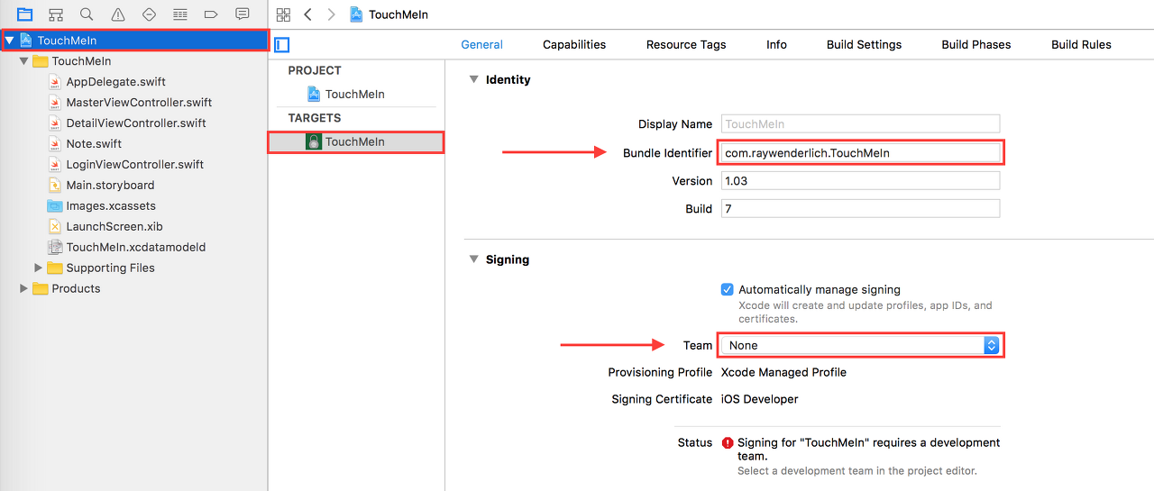Select MasterViewController.swift file
Image resolution: width=1154 pixels, height=491 pixels.
[139, 103]
